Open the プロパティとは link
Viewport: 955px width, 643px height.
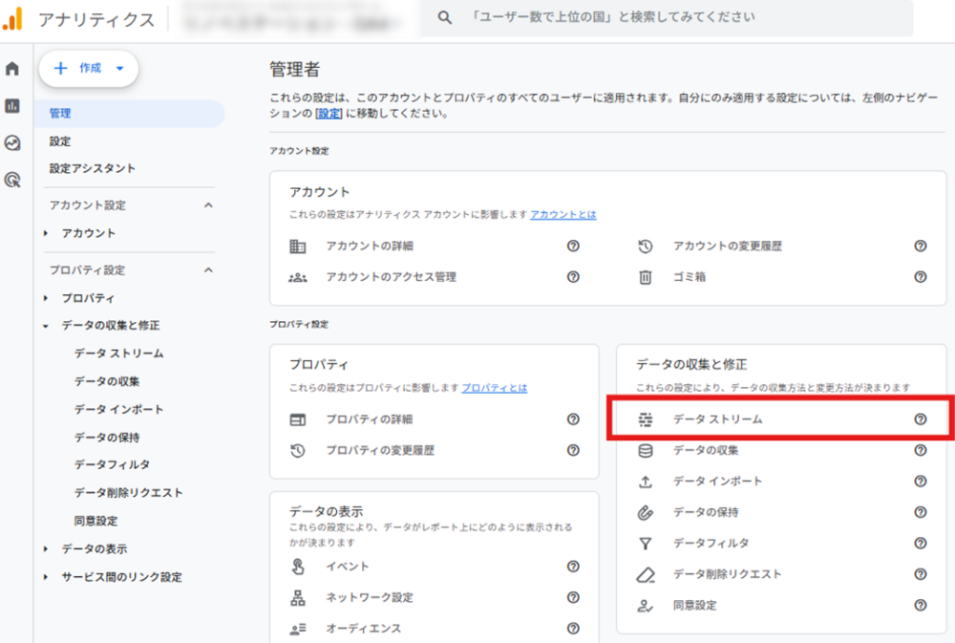[494, 388]
